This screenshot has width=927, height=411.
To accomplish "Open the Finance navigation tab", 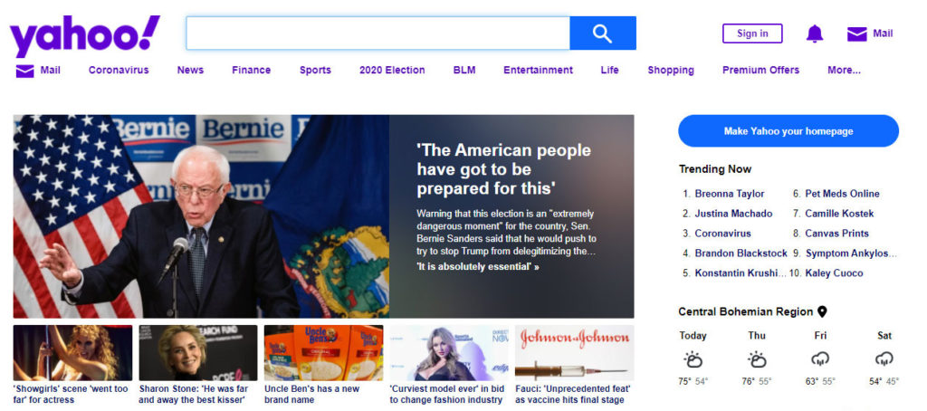I will tap(251, 71).
